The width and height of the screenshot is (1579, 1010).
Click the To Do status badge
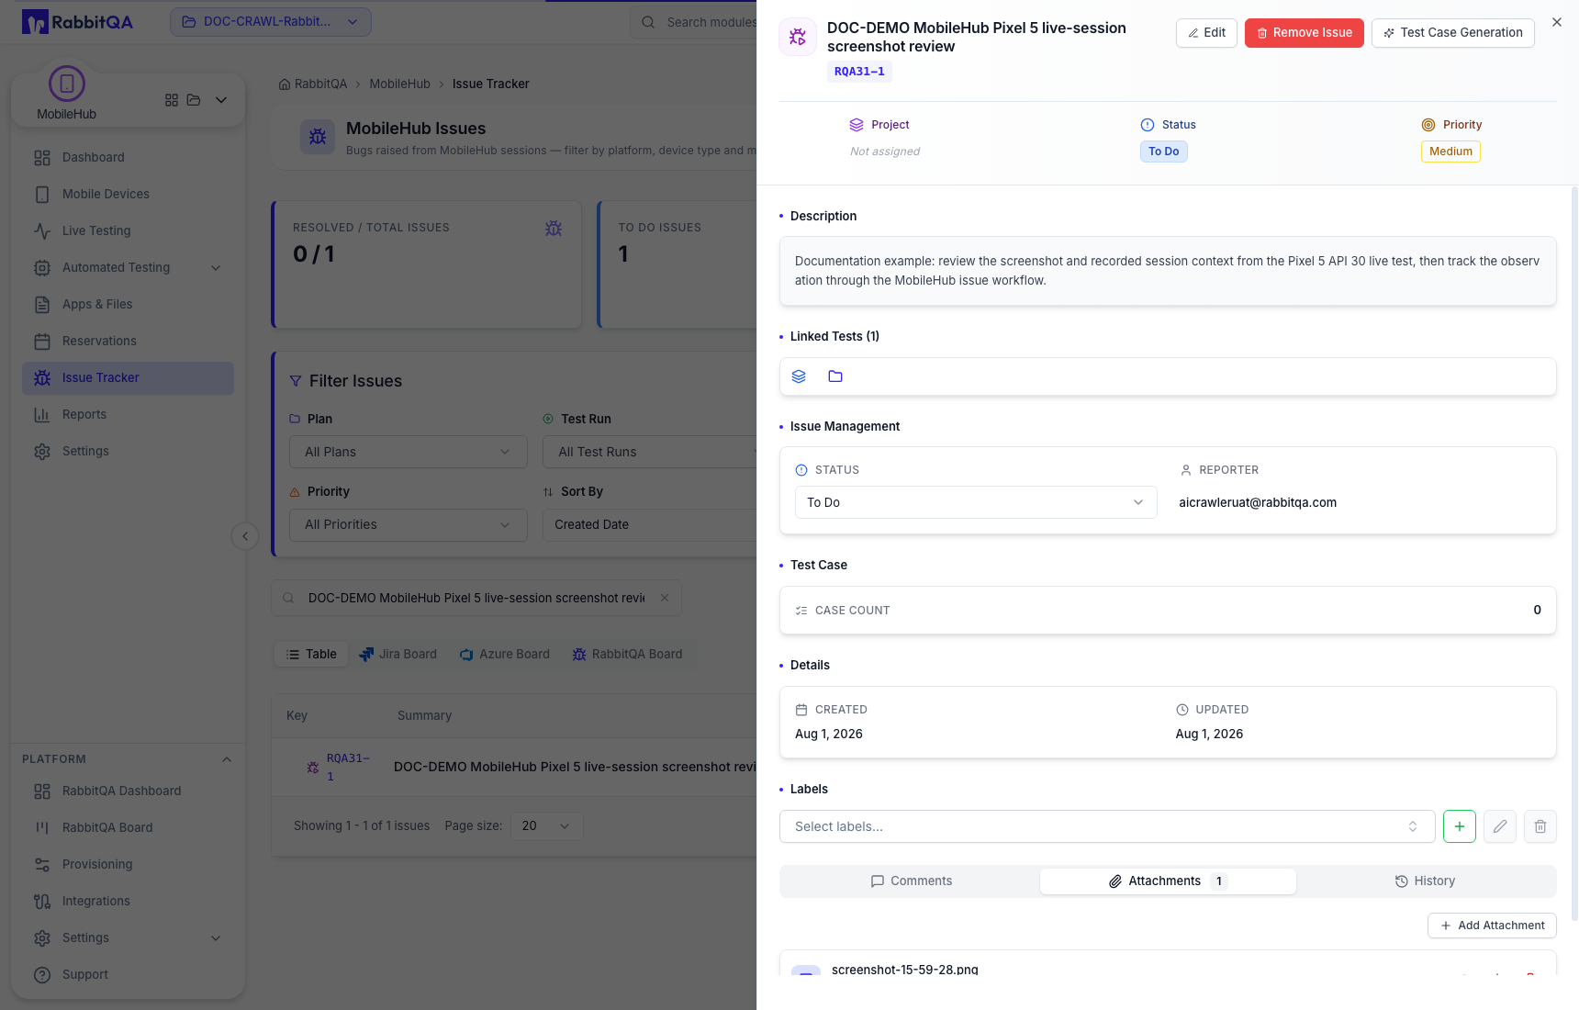tap(1163, 151)
